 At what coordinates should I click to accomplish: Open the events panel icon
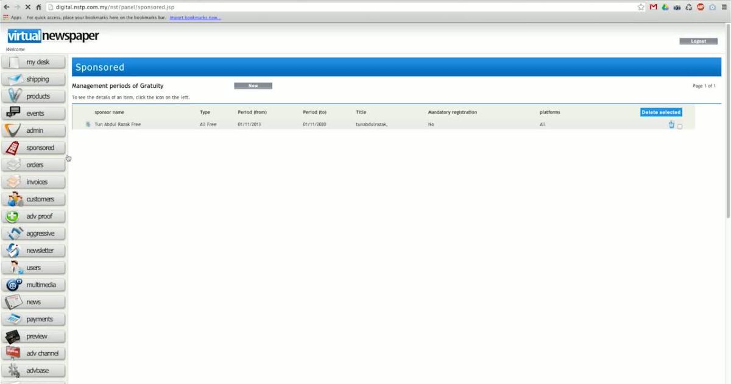[x=13, y=113]
